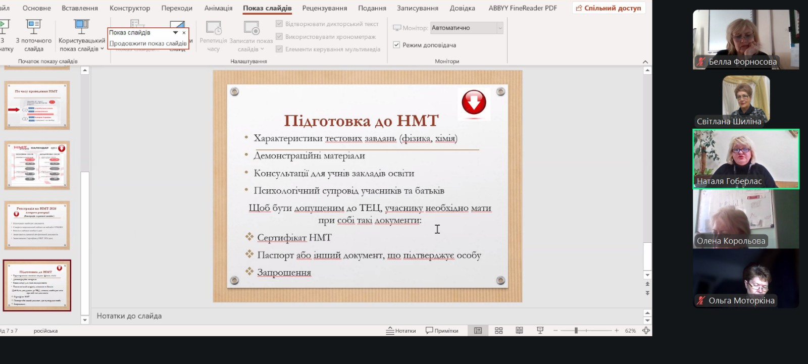This screenshot has width=808, height=364.
Task: Start slideshow from current slide
Action: [x=33, y=35]
